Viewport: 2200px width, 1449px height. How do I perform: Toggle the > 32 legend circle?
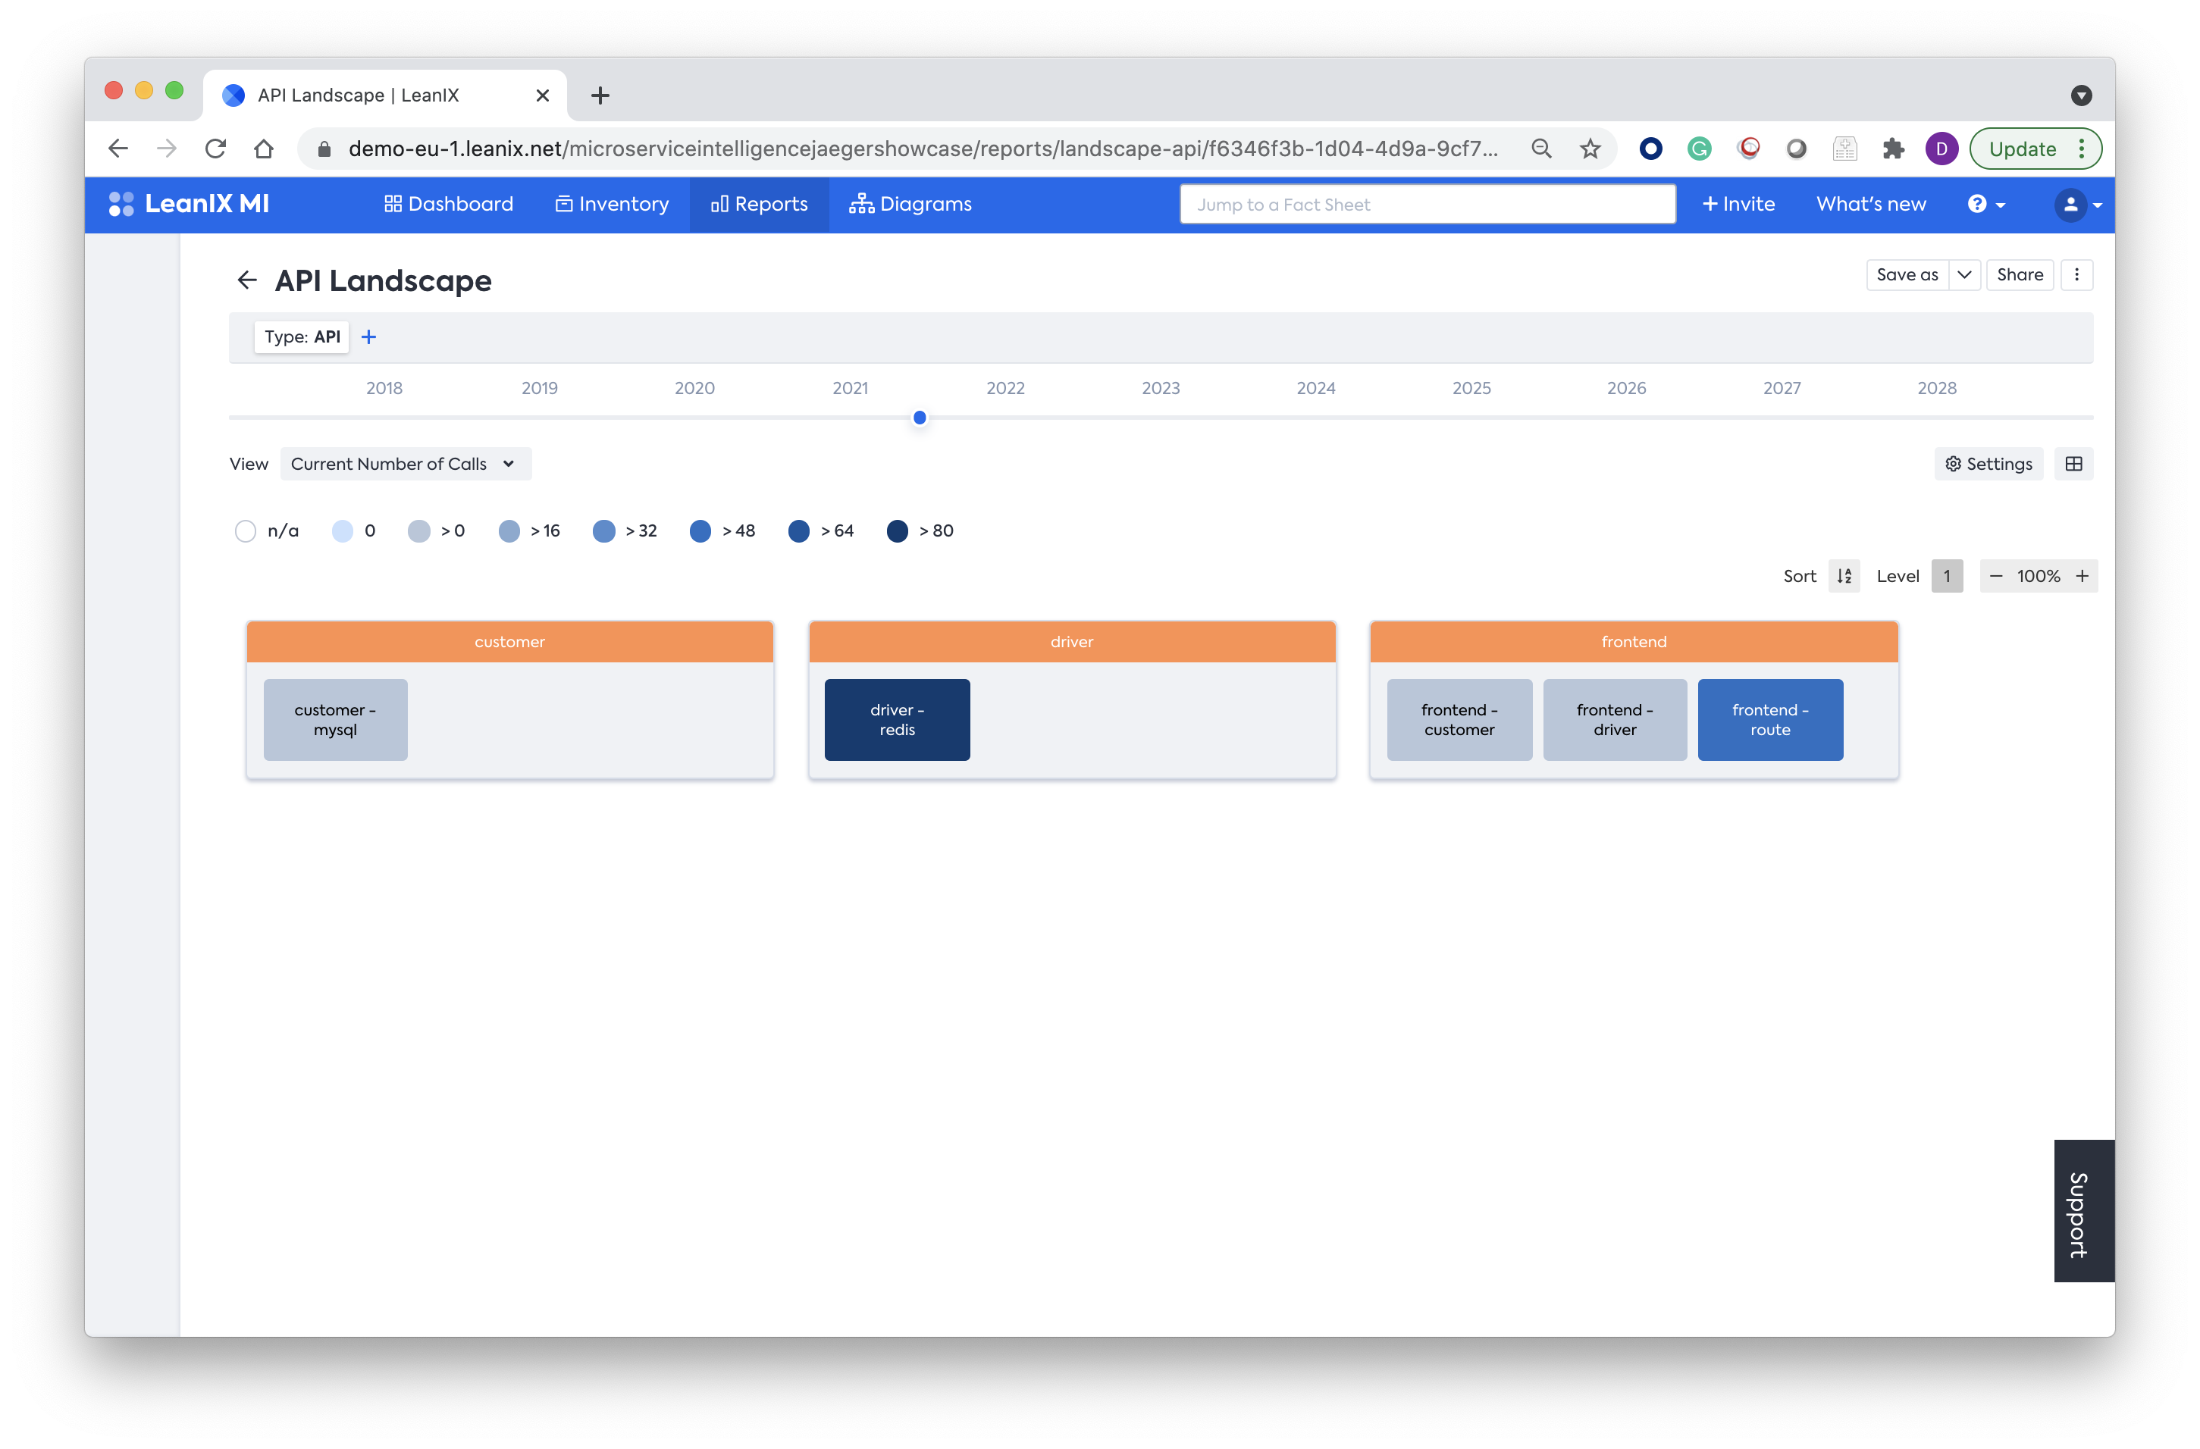(x=603, y=530)
